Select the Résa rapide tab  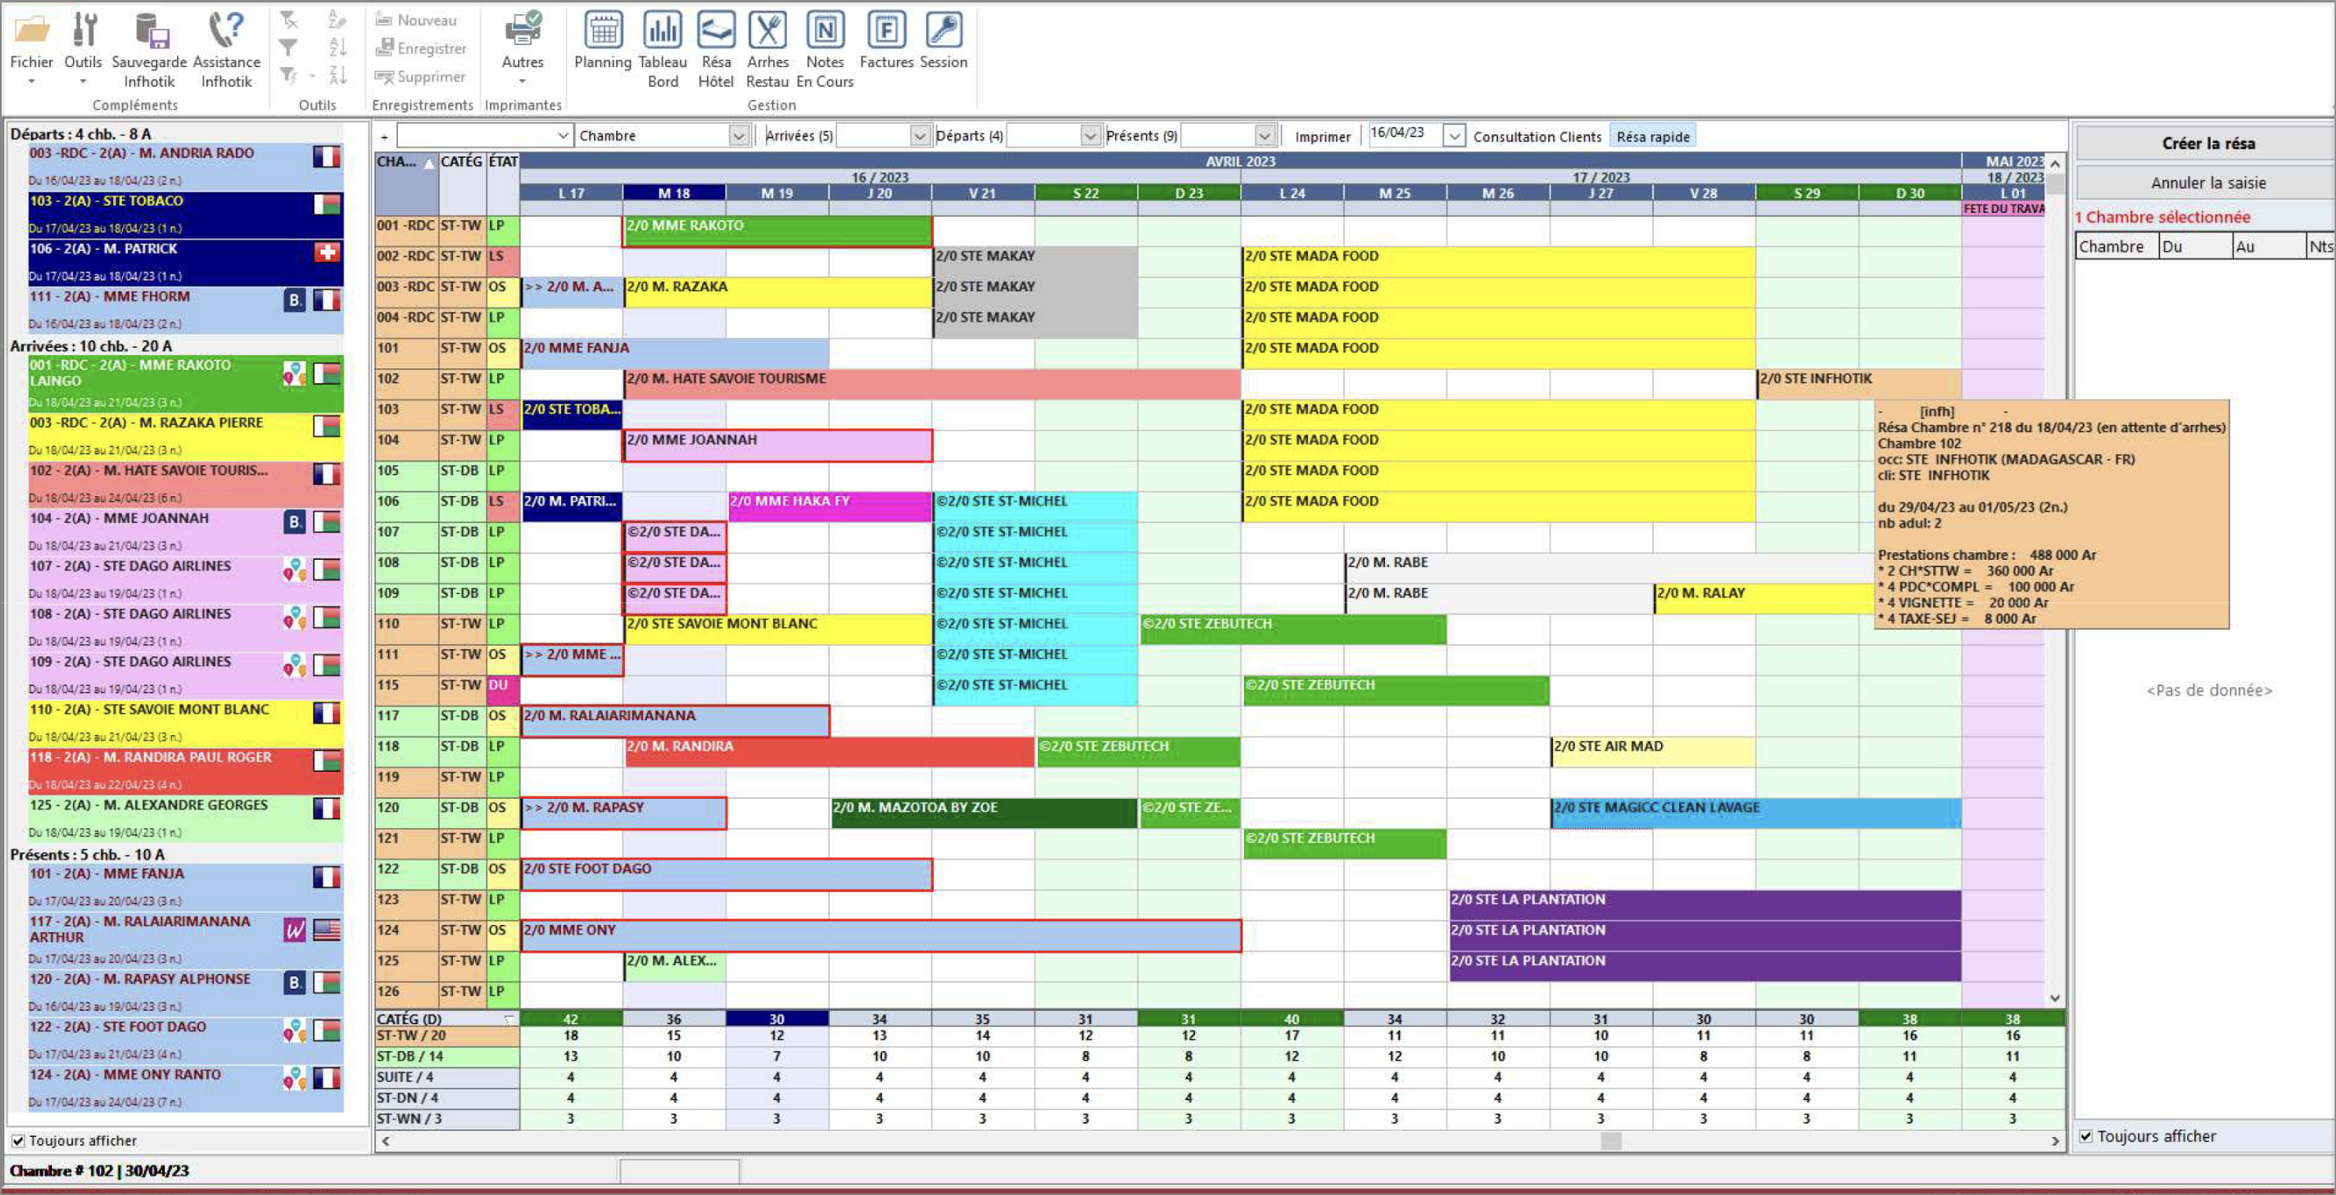(x=1652, y=136)
